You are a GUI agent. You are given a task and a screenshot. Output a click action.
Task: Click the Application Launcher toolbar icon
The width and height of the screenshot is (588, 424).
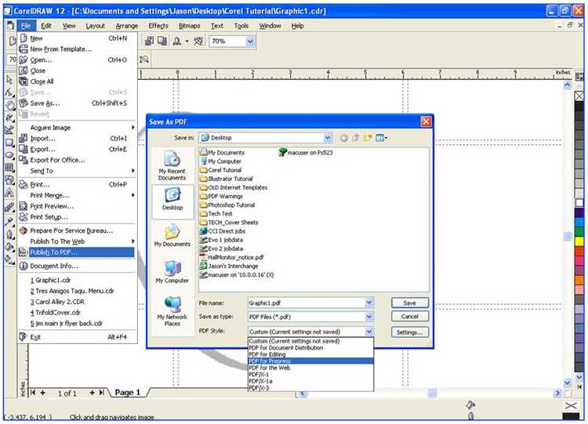tap(177, 41)
